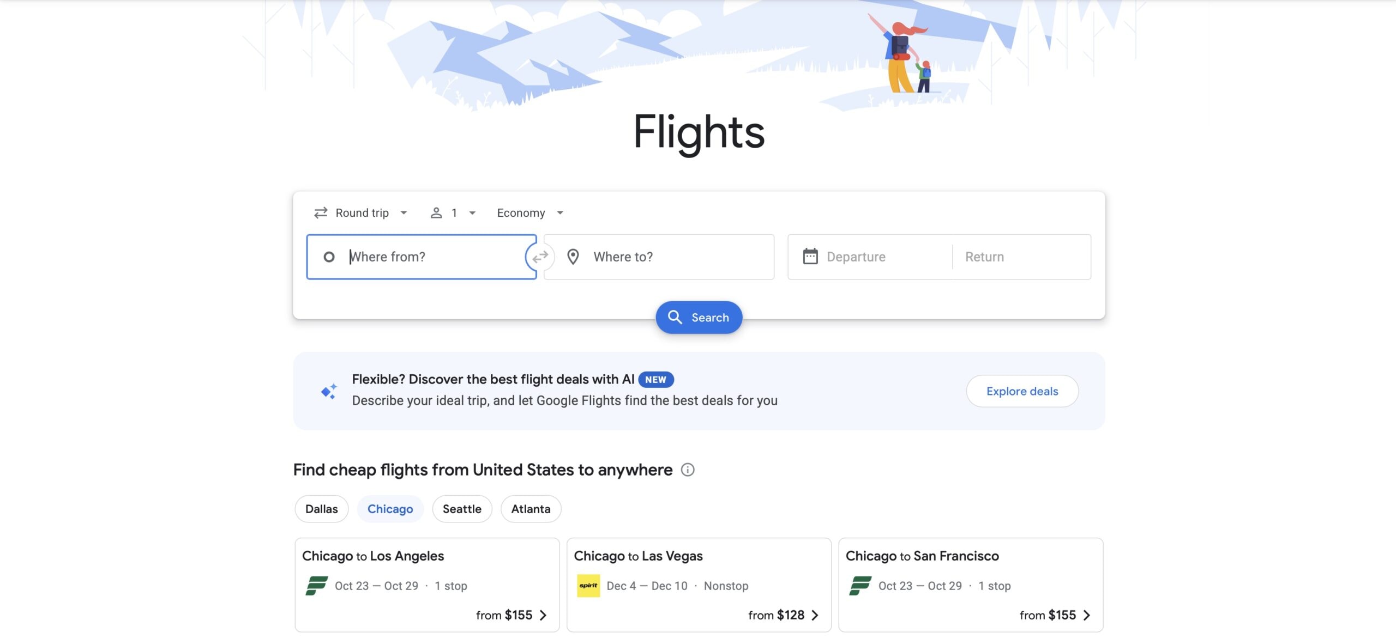This screenshot has width=1396, height=639.
Task: Click the Explore deals button
Action: pyautogui.click(x=1022, y=391)
